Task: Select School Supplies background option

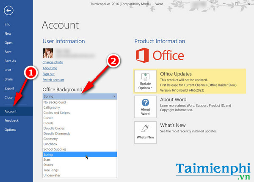Action: tap(80, 149)
